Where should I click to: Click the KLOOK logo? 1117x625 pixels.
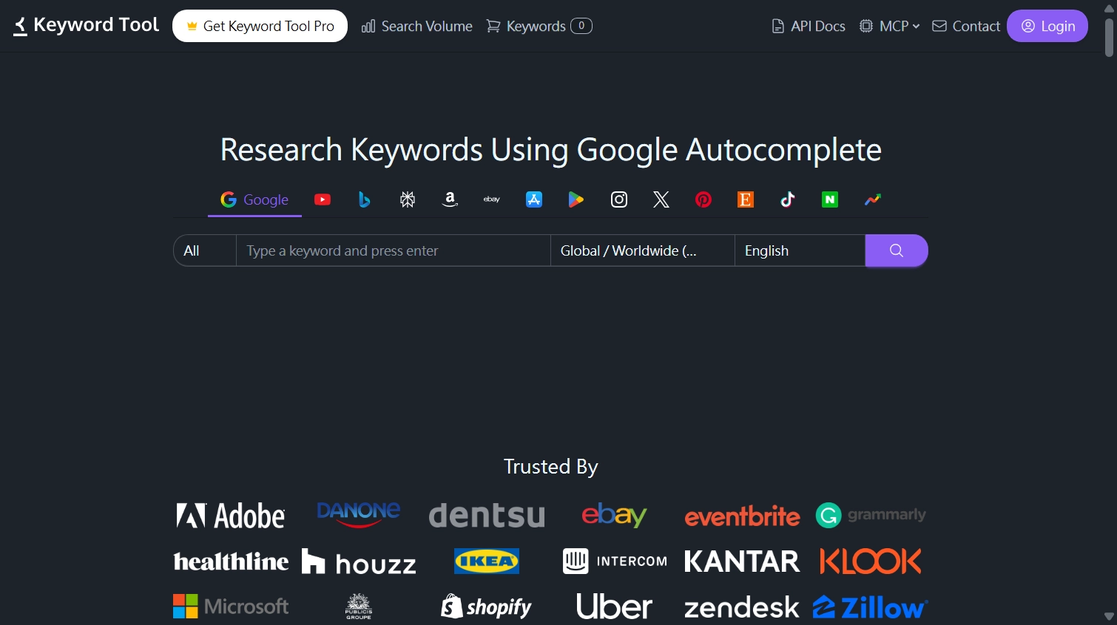tap(871, 561)
